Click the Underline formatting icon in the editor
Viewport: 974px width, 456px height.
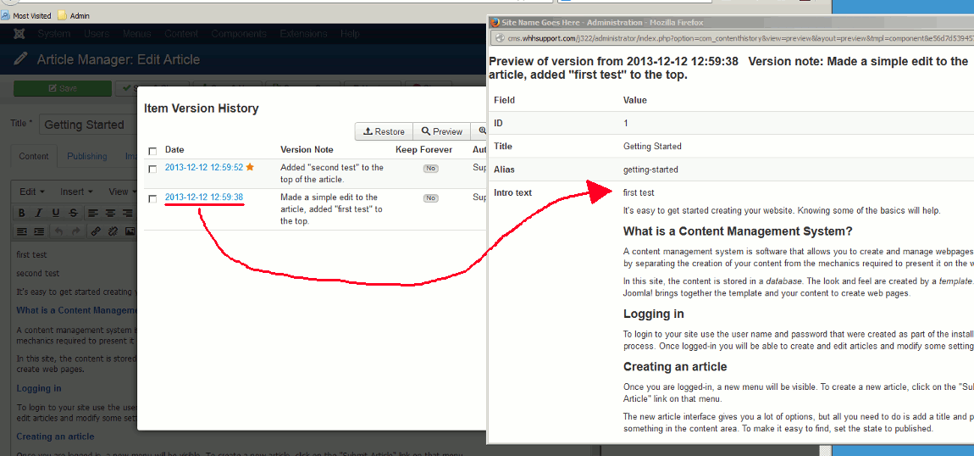[x=56, y=213]
